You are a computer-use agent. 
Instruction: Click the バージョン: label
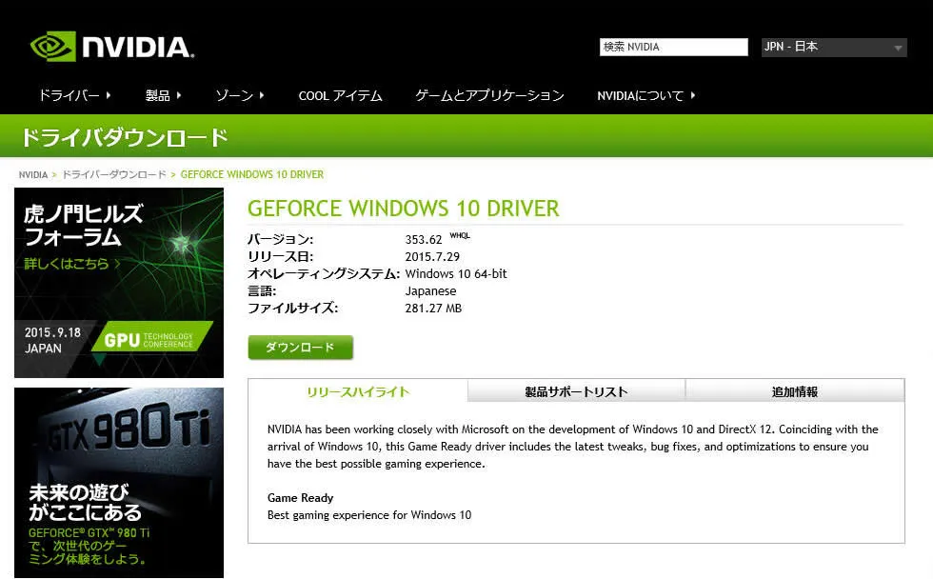280,239
